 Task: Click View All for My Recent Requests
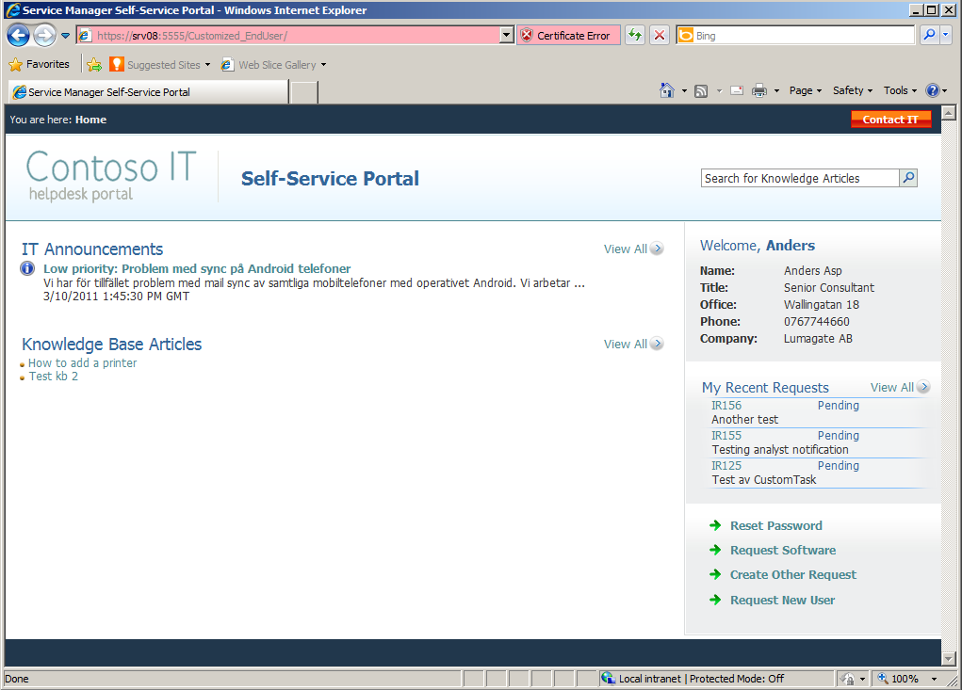pos(900,387)
